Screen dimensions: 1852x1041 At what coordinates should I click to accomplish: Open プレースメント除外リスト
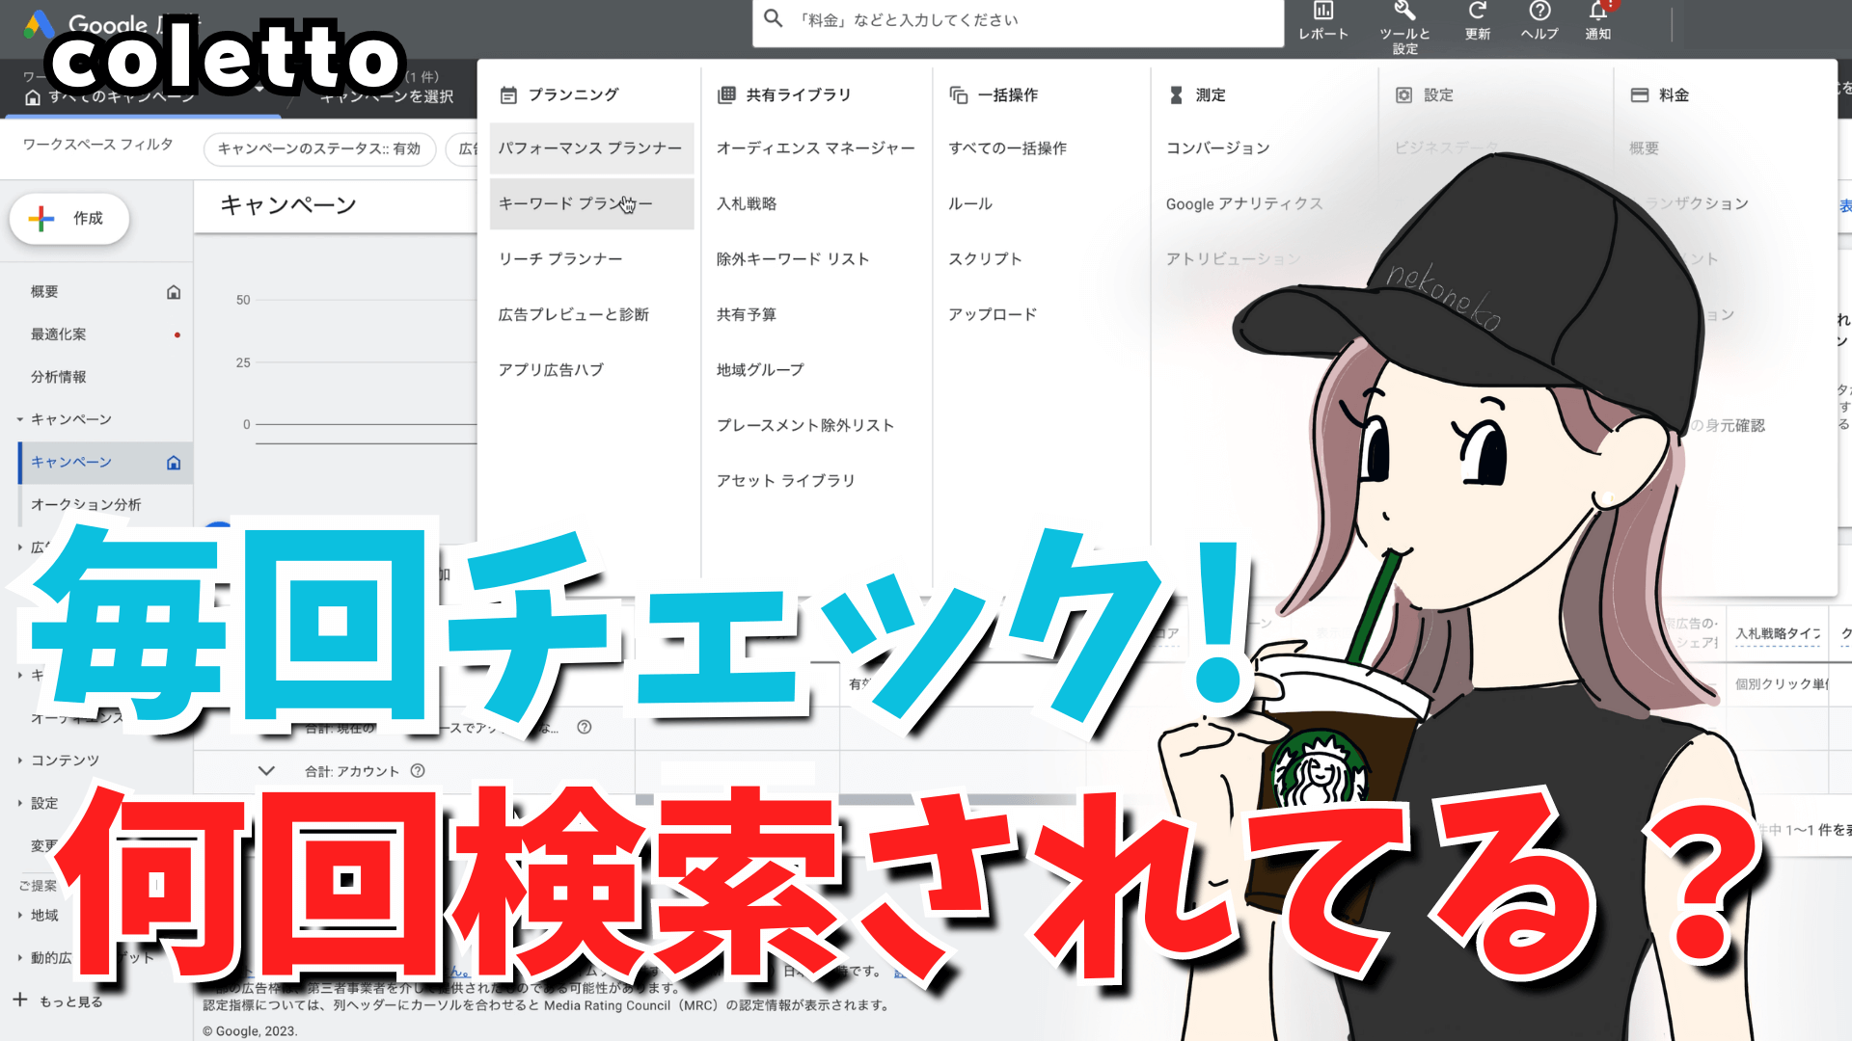pyautogui.click(x=805, y=426)
